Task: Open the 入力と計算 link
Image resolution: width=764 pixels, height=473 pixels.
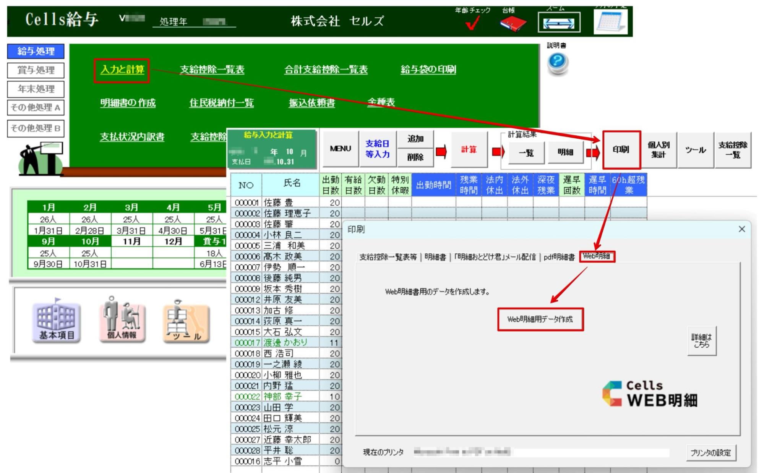Action: click(x=122, y=70)
